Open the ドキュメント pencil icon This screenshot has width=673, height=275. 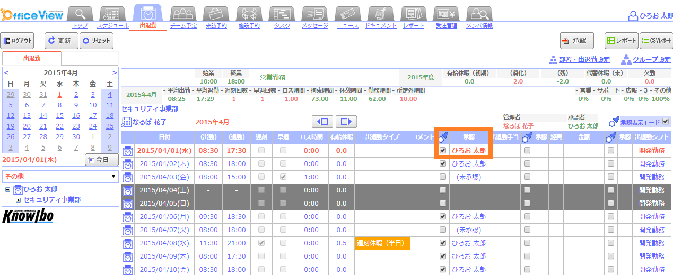pos(380,13)
